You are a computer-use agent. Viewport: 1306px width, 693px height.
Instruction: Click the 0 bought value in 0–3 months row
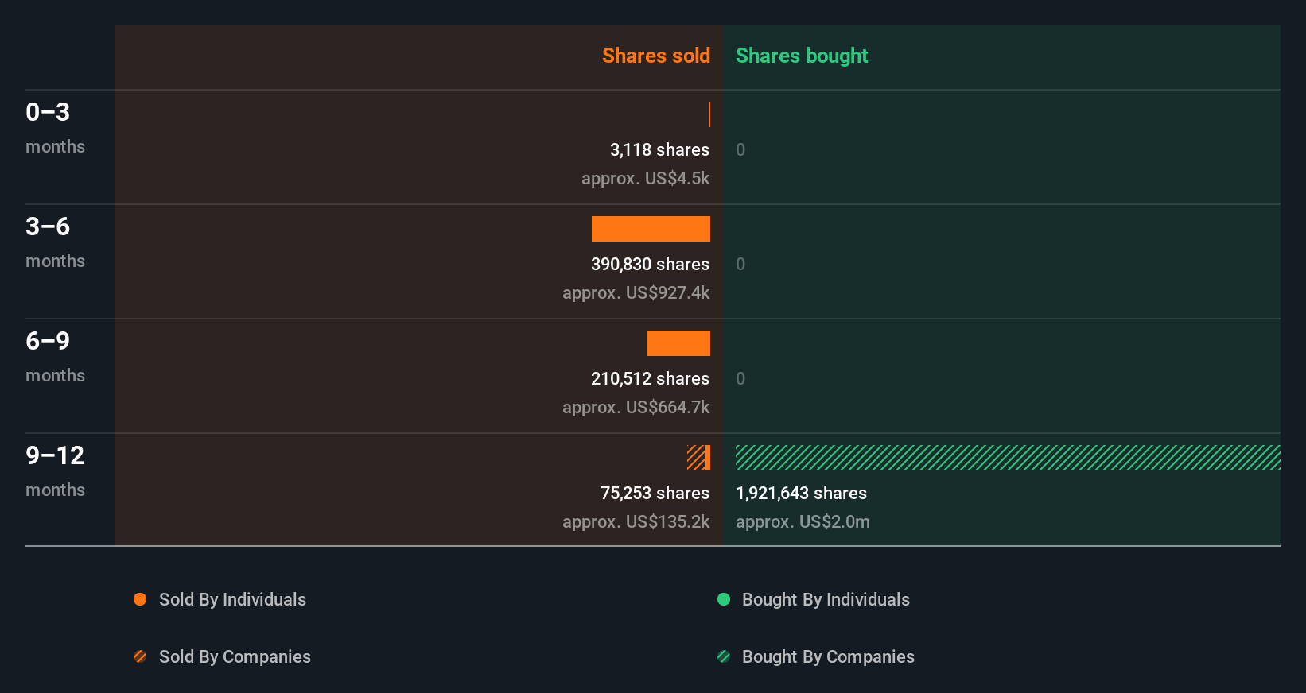coord(740,149)
